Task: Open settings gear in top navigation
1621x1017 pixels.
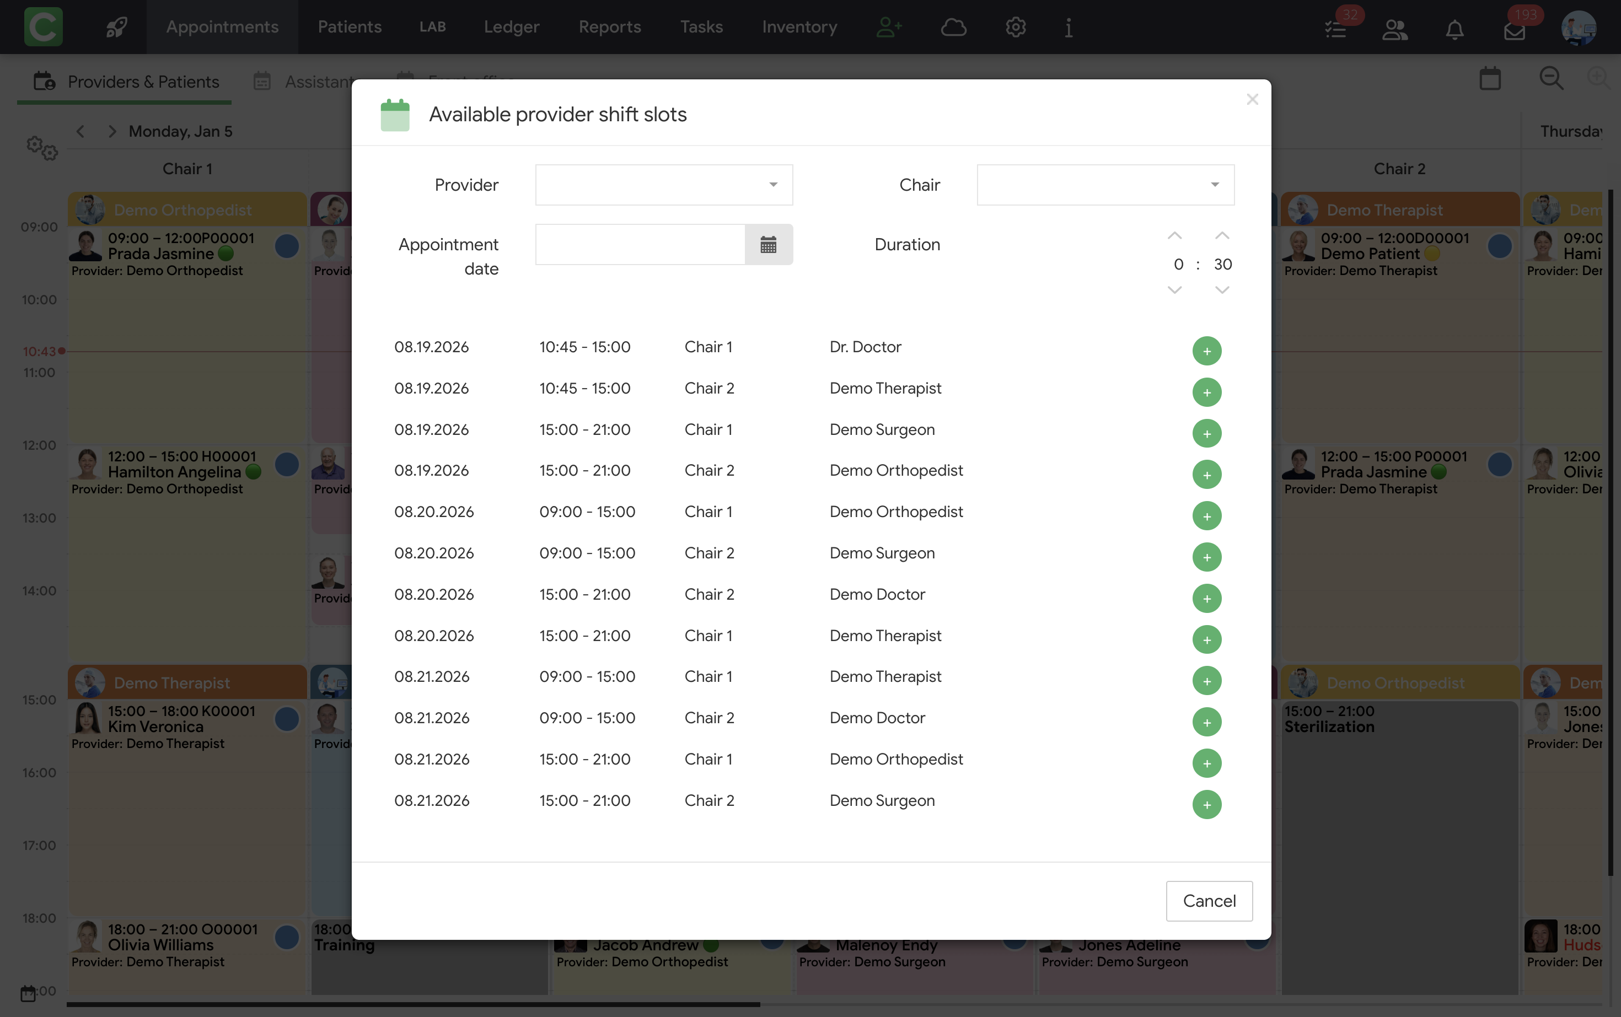Action: coord(1015,27)
